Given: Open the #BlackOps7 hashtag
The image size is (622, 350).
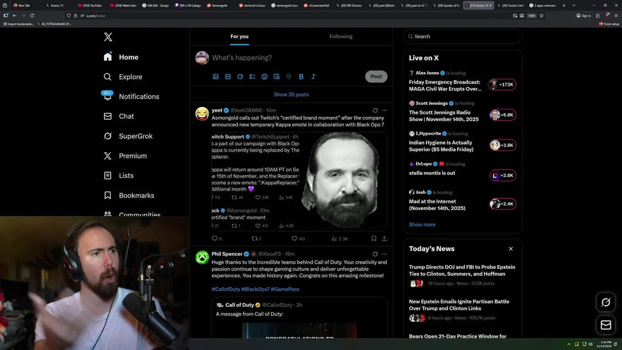Looking at the screenshot, I should (x=256, y=289).
